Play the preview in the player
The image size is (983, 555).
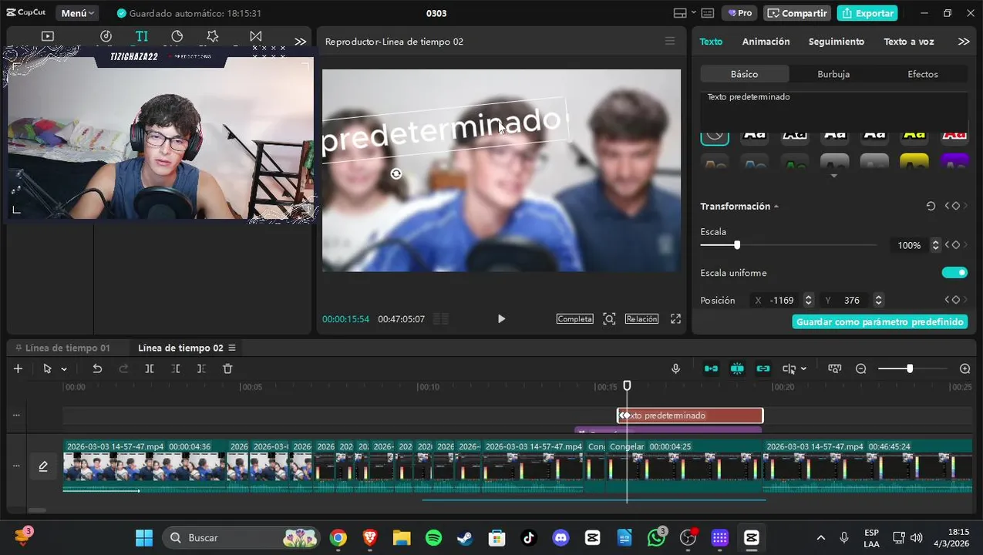pos(501,319)
